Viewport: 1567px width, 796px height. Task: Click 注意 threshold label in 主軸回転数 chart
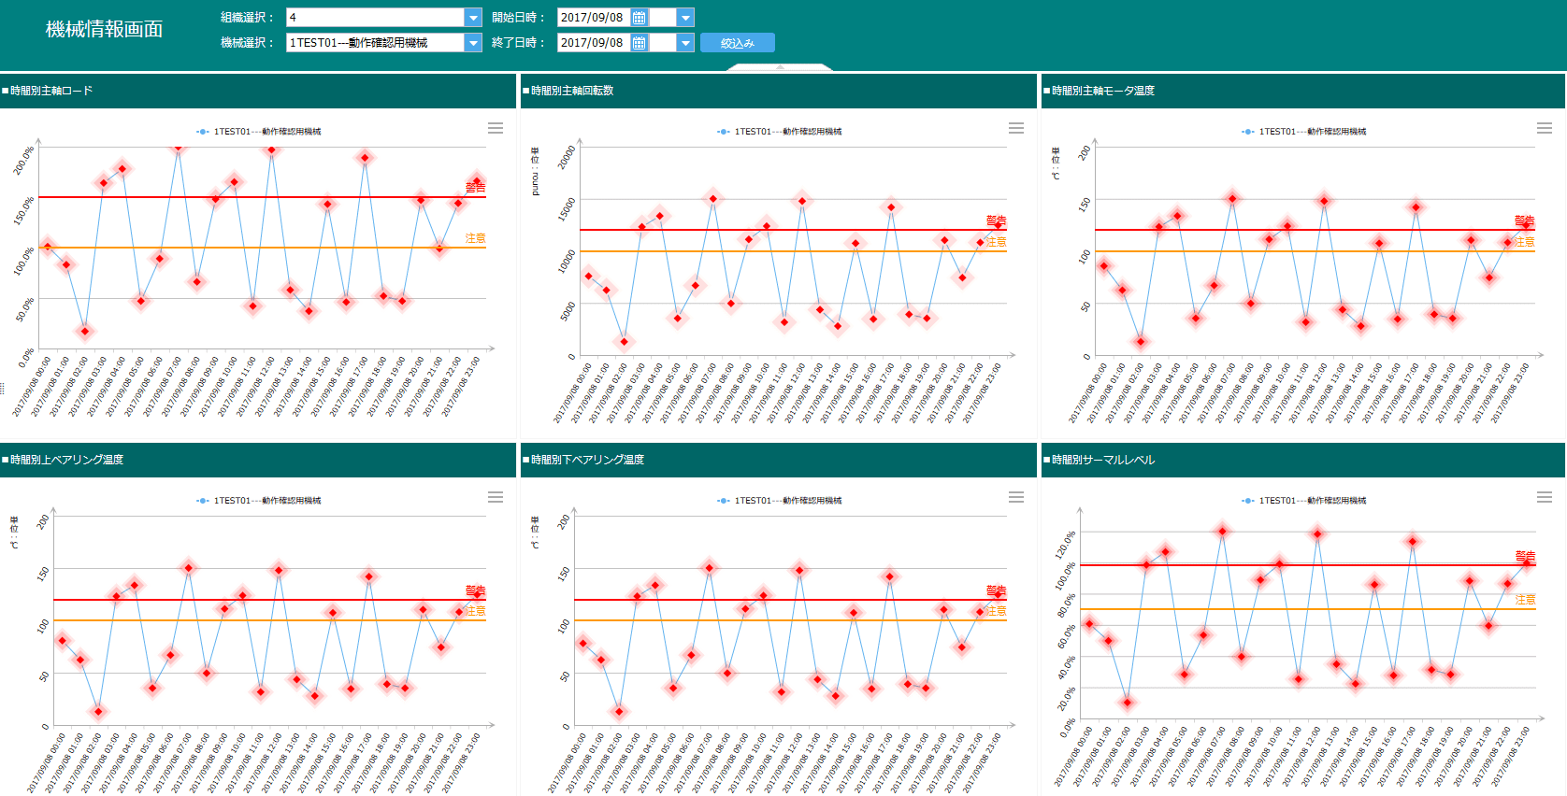point(997,242)
